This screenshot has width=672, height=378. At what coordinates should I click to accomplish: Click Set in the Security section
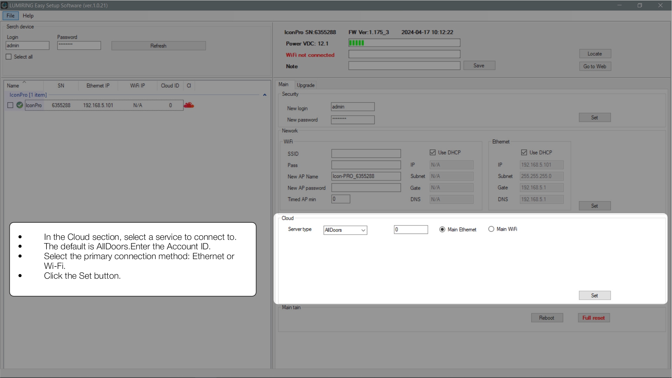click(x=595, y=117)
